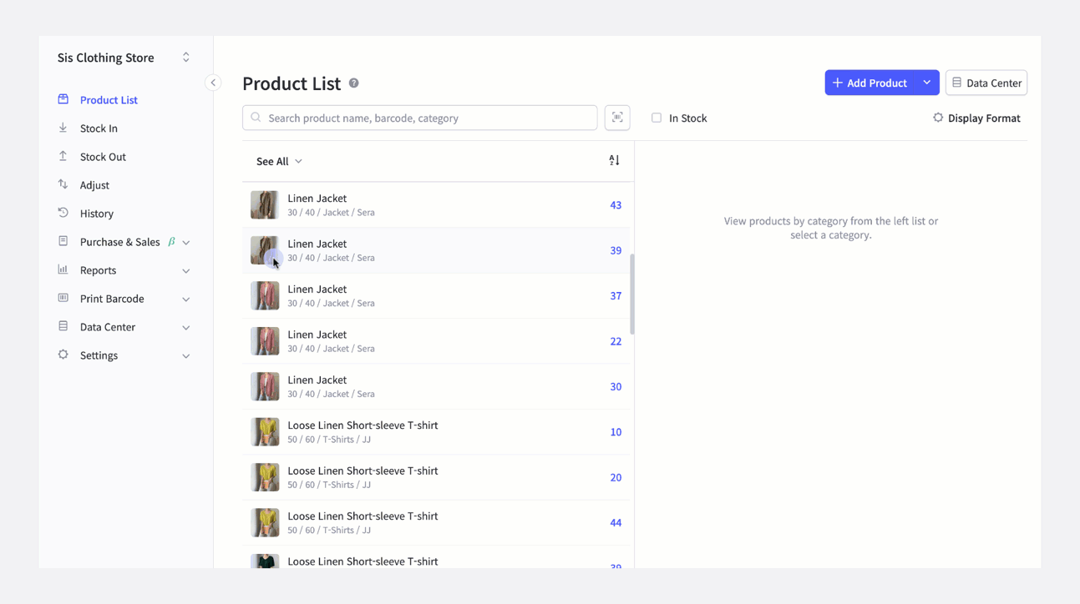Open the Add Product dropdown arrow

coord(926,83)
